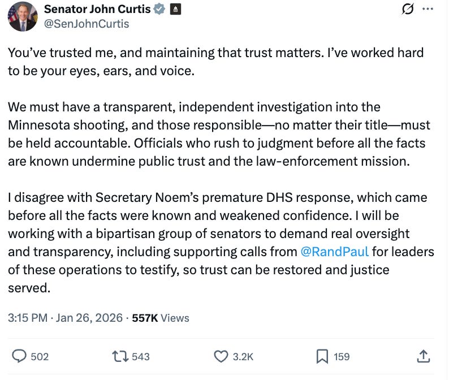The width and height of the screenshot is (449, 380).
Task: Click the government affiliation badge icon
Action: (175, 10)
